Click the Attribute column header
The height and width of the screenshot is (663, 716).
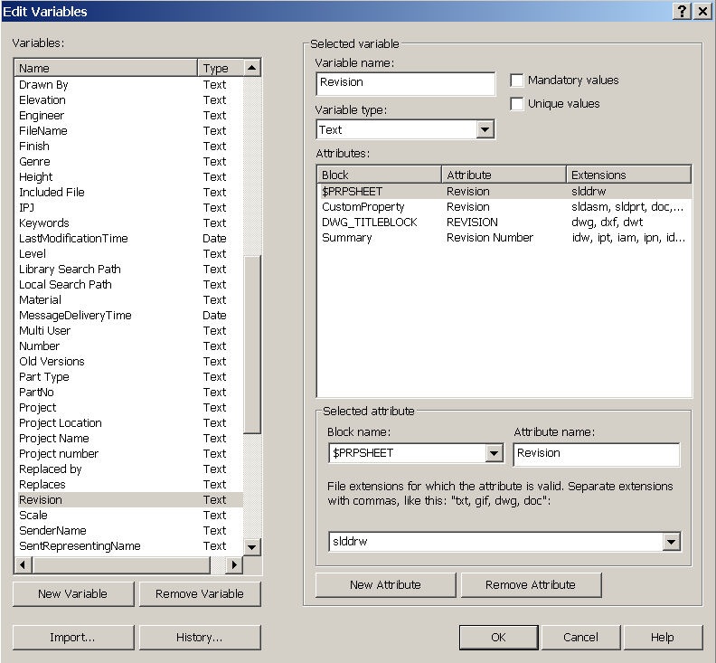click(x=504, y=175)
